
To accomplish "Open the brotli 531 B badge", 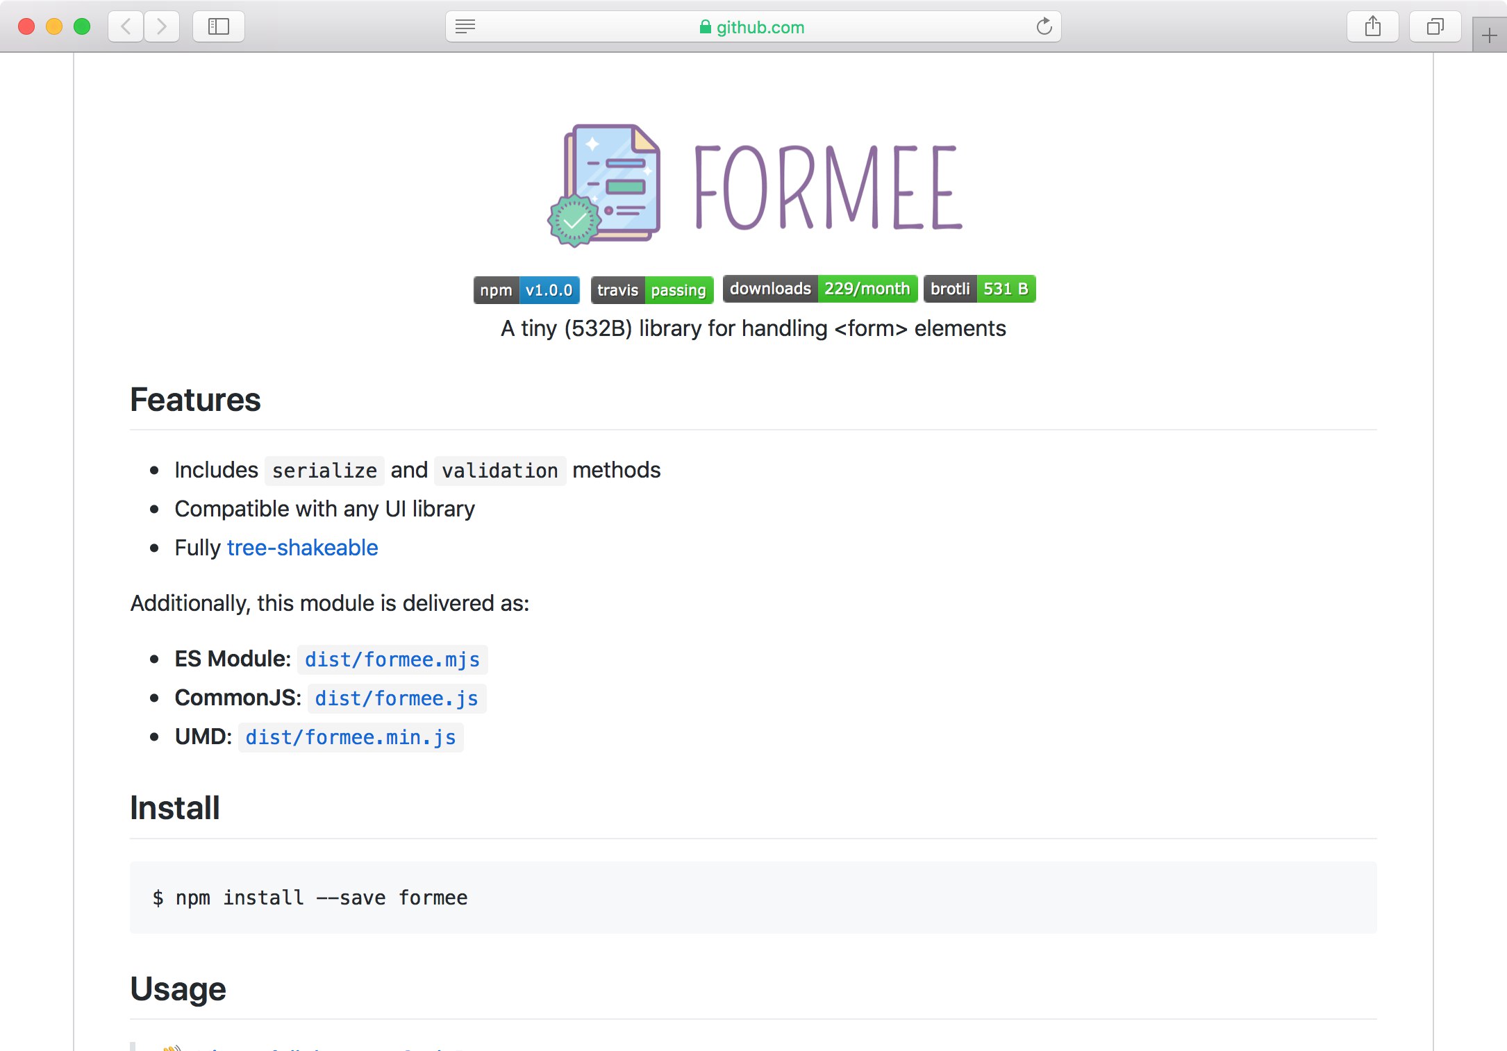I will point(979,289).
